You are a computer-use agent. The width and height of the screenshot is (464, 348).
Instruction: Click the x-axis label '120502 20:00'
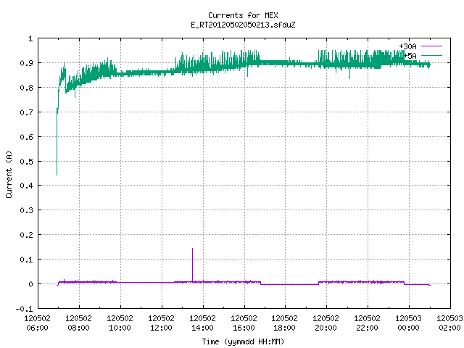pyautogui.click(x=326, y=323)
